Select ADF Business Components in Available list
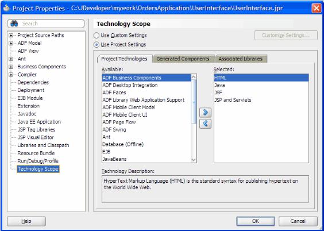Screen dimensions: 324x231 pos(146,78)
